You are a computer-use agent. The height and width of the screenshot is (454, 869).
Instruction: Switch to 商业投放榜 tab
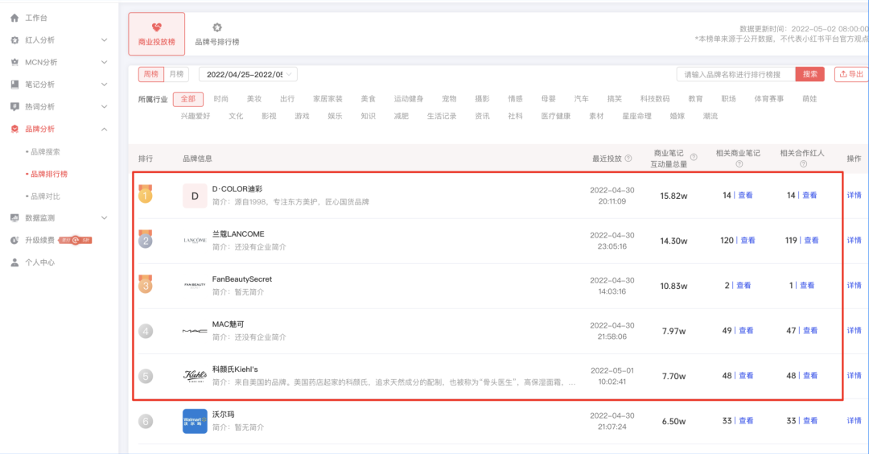pyautogui.click(x=157, y=34)
